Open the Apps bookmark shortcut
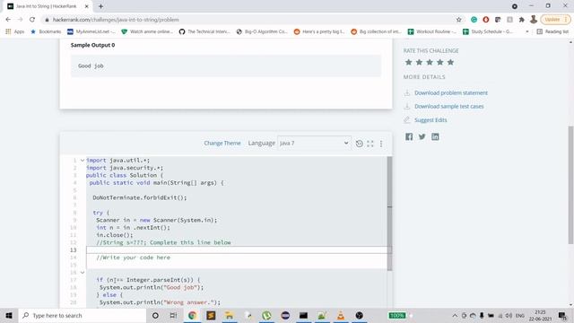Viewport: 574px width, 323px height. (15, 31)
